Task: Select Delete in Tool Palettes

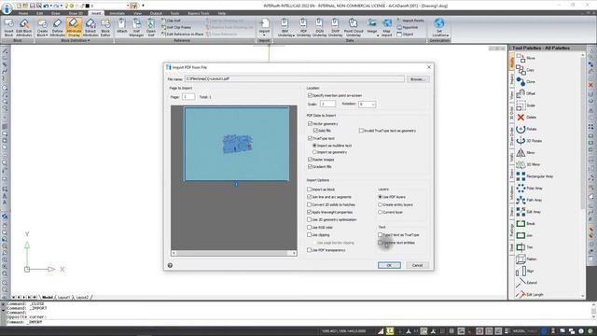Action: (526, 117)
